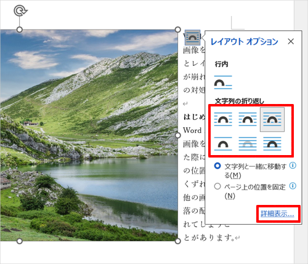
Task: Choose the Square text wrapping icon
Action: (x=223, y=119)
